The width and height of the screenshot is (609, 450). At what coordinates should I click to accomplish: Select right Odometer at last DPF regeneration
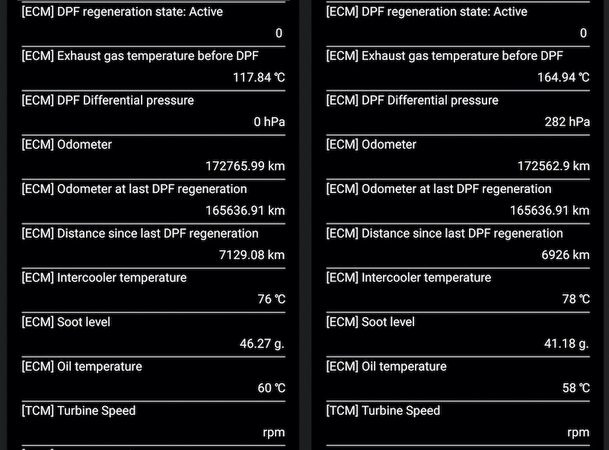point(458,201)
